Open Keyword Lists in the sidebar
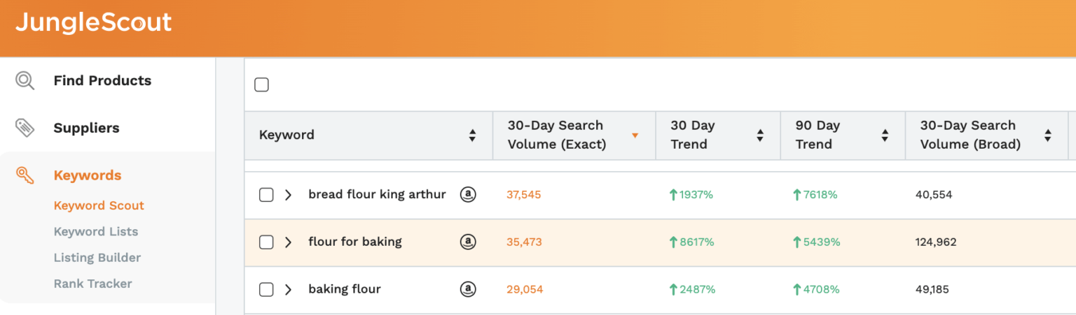Screen dimensions: 1076x315 tap(96, 231)
